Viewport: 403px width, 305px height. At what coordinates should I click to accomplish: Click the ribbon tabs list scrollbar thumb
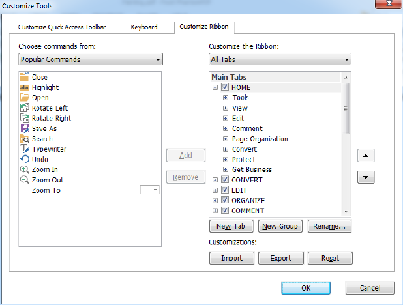[346, 108]
